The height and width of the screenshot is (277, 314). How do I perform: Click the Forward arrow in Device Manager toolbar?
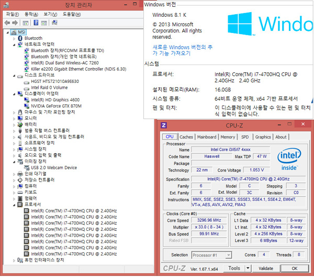[x=15, y=23]
